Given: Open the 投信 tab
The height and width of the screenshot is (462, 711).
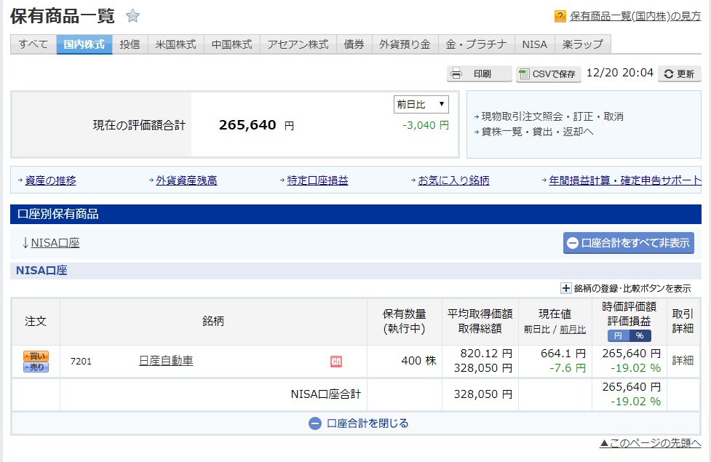Looking at the screenshot, I should click(130, 44).
